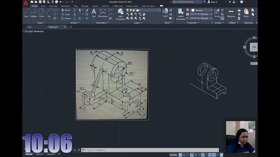Click the search magnifier icon
The width and height of the screenshot is (280, 157).
point(205,2)
